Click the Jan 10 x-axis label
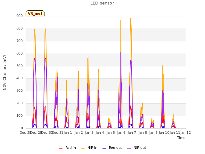Image resolution: width=205 pixels, height=154 pixels. [x=164, y=133]
